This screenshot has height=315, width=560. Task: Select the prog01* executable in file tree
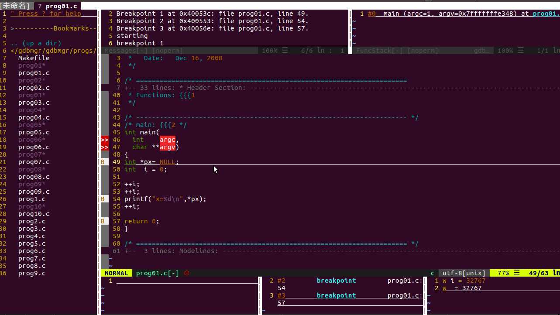click(x=32, y=65)
